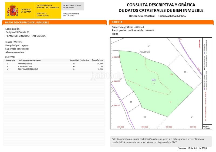
Task: Click the '023' purple parcel label
Action: pos(154,80)
